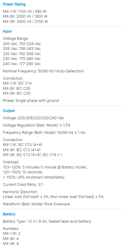Click the Output section heading

point(9,111)
